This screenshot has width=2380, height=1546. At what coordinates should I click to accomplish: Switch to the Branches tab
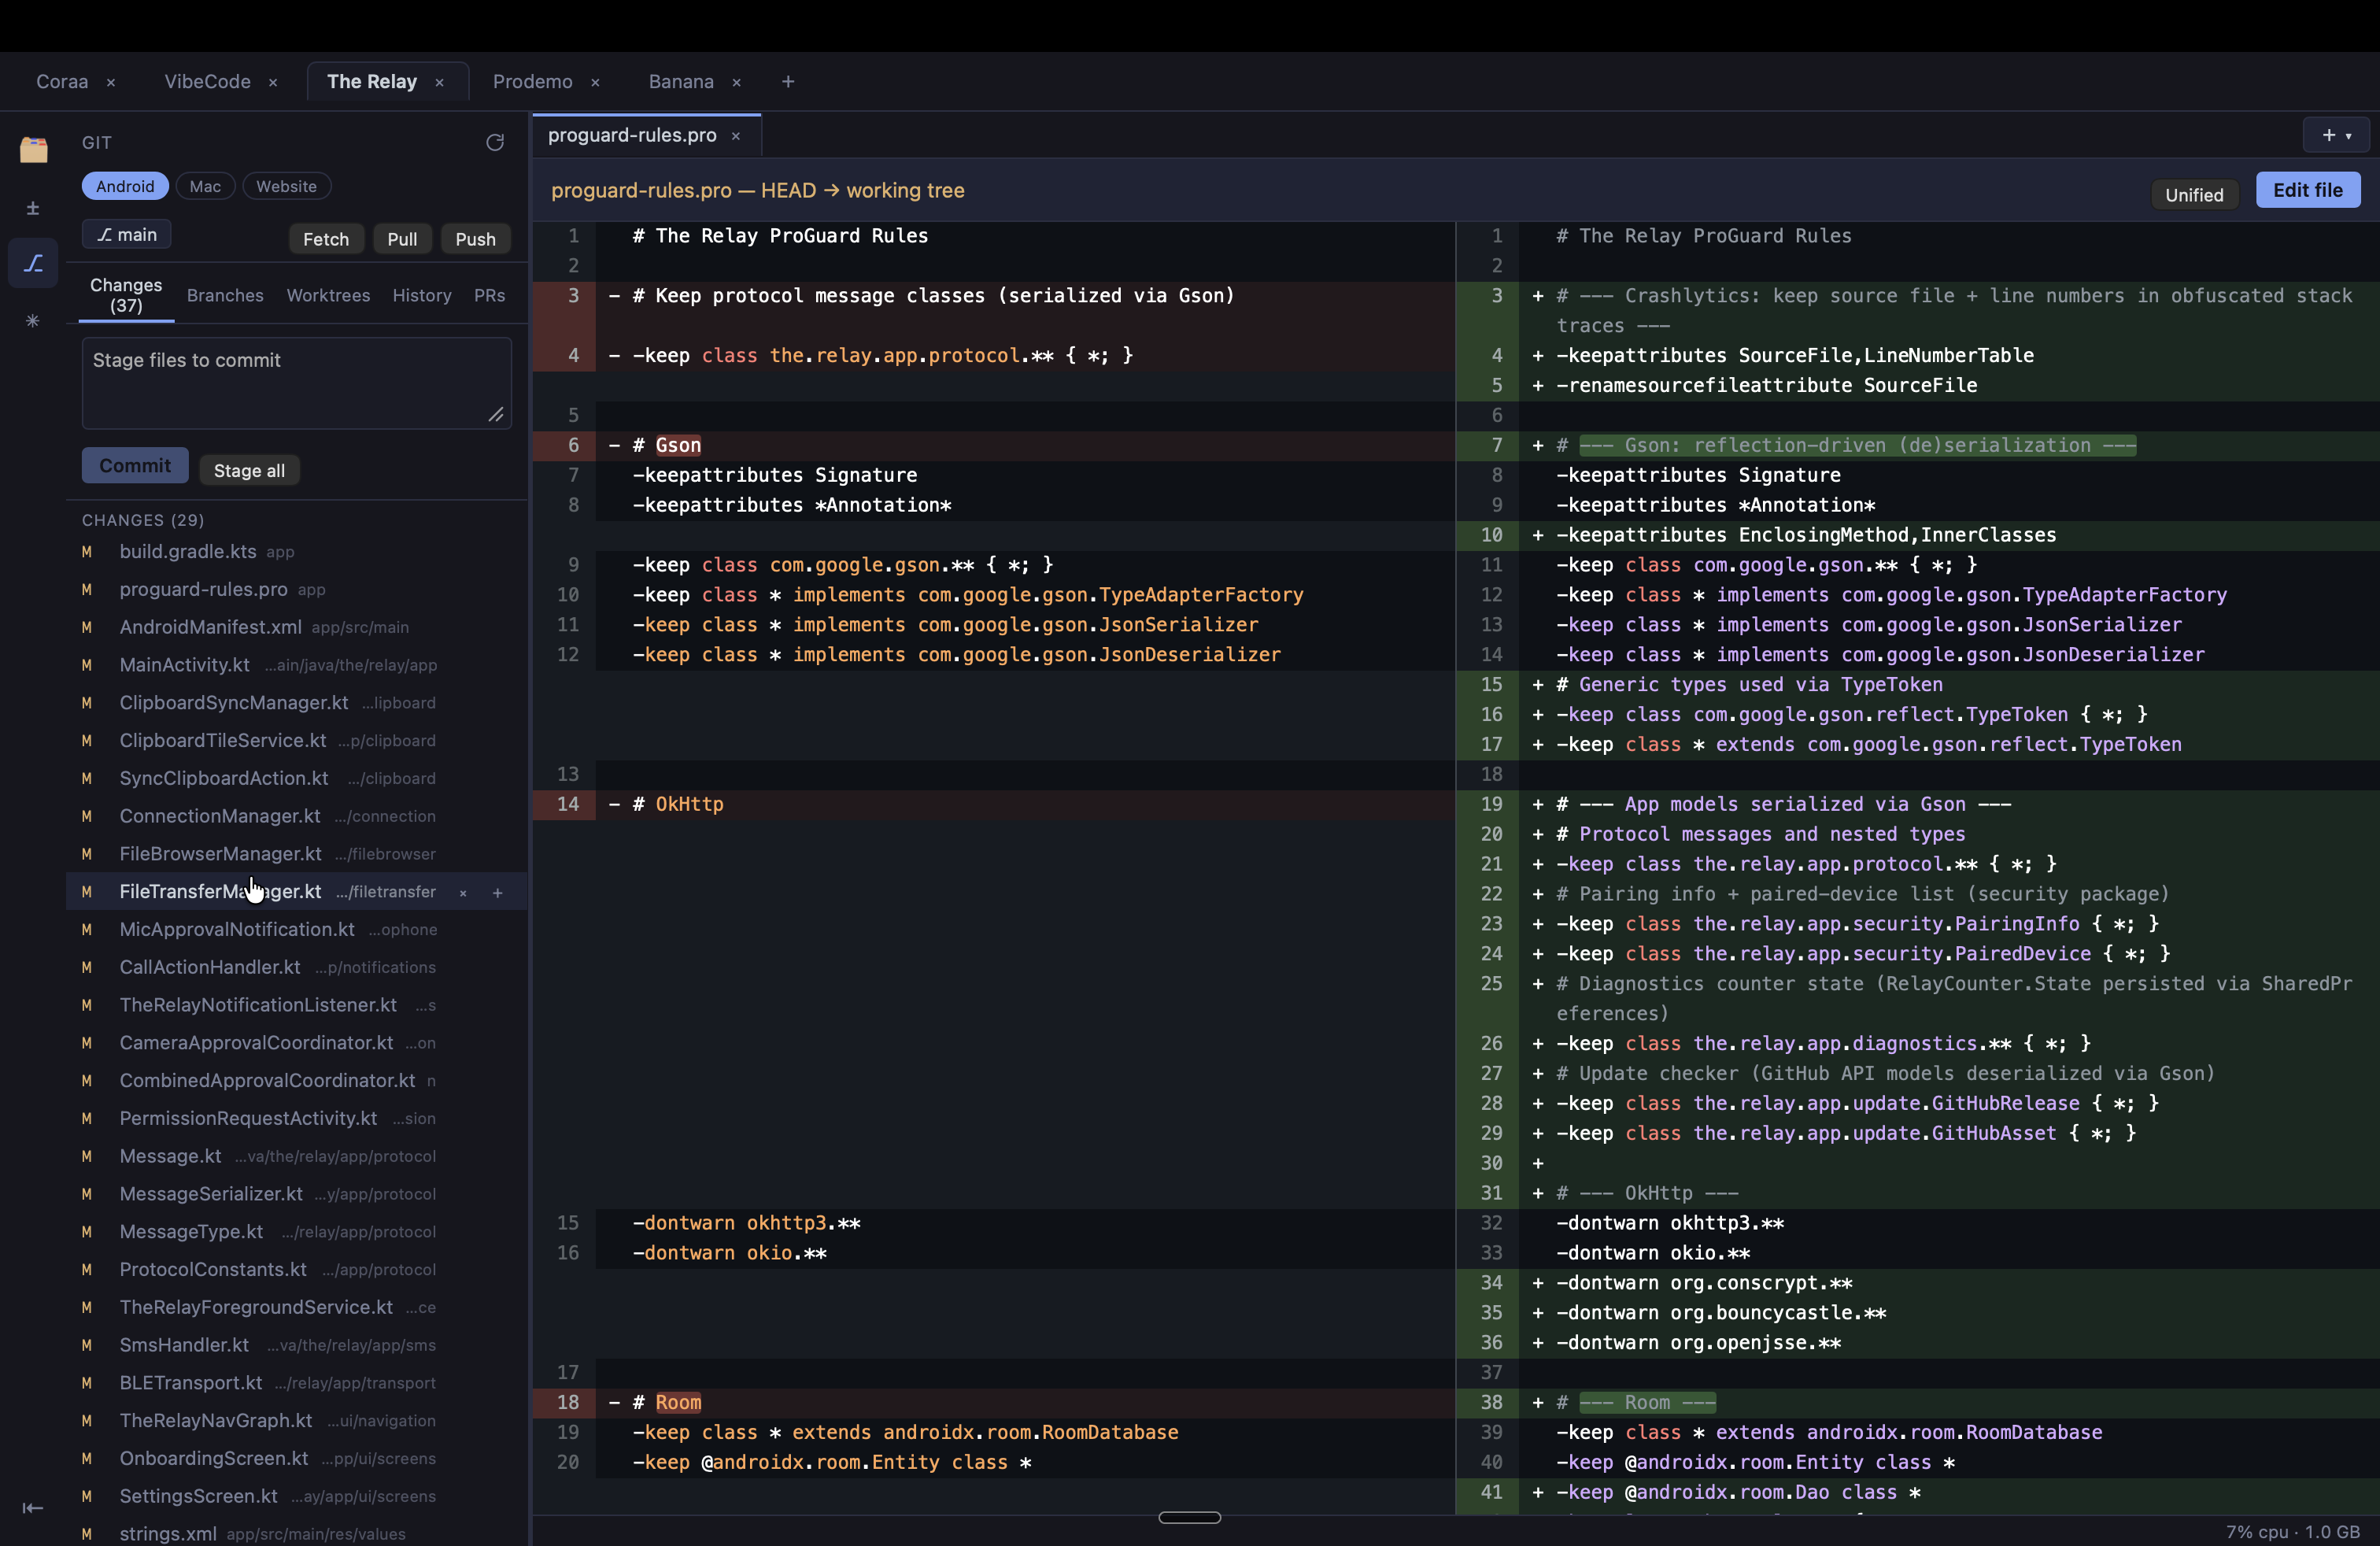225,295
